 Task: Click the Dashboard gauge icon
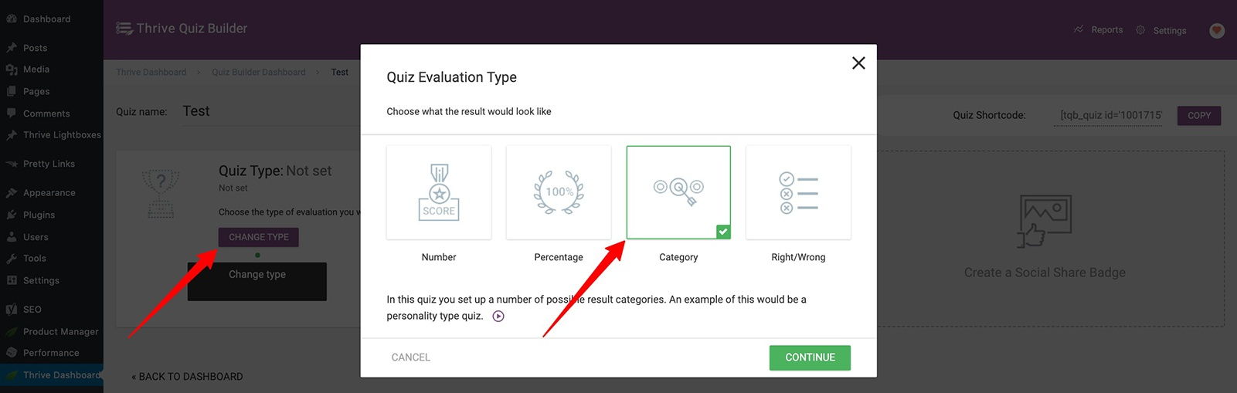point(12,19)
